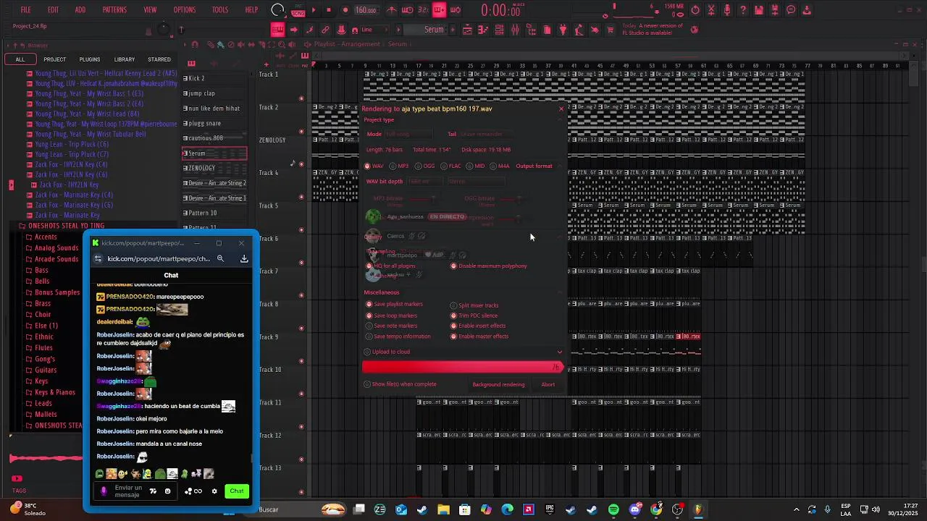Start playback with the play button
This screenshot has height=521, width=927.
[x=313, y=10]
